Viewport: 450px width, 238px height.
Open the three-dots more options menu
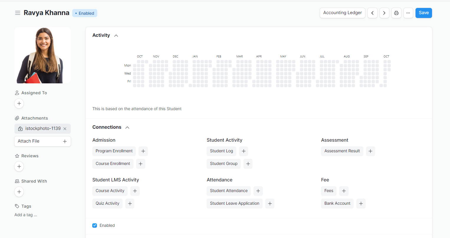[x=408, y=13]
